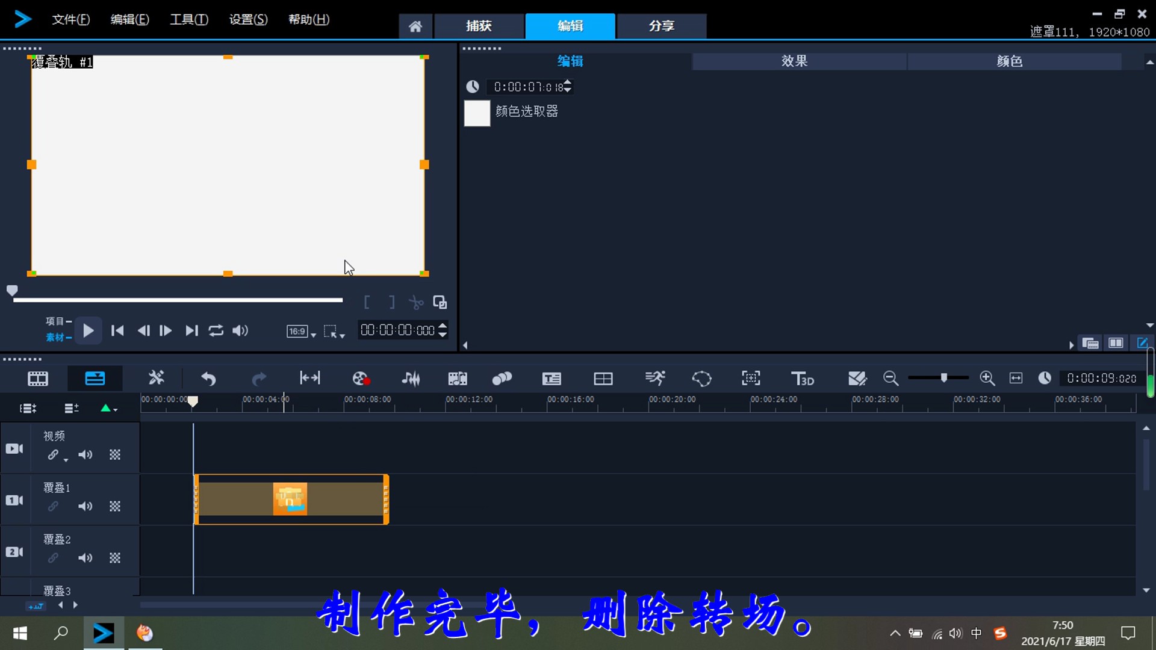Viewport: 1156px width, 650px height.
Task: Increase the clip duration stepper
Action: point(568,83)
